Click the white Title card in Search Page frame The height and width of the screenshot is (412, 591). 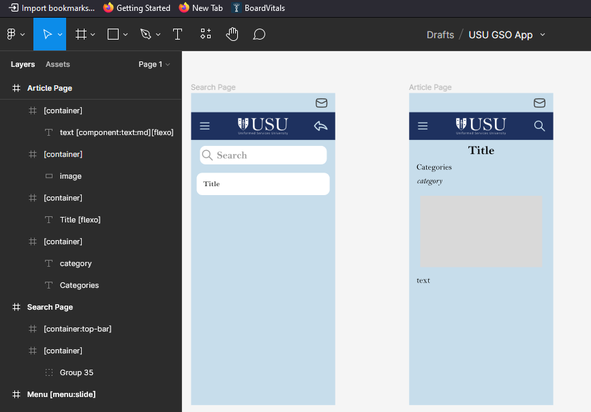coord(263,183)
